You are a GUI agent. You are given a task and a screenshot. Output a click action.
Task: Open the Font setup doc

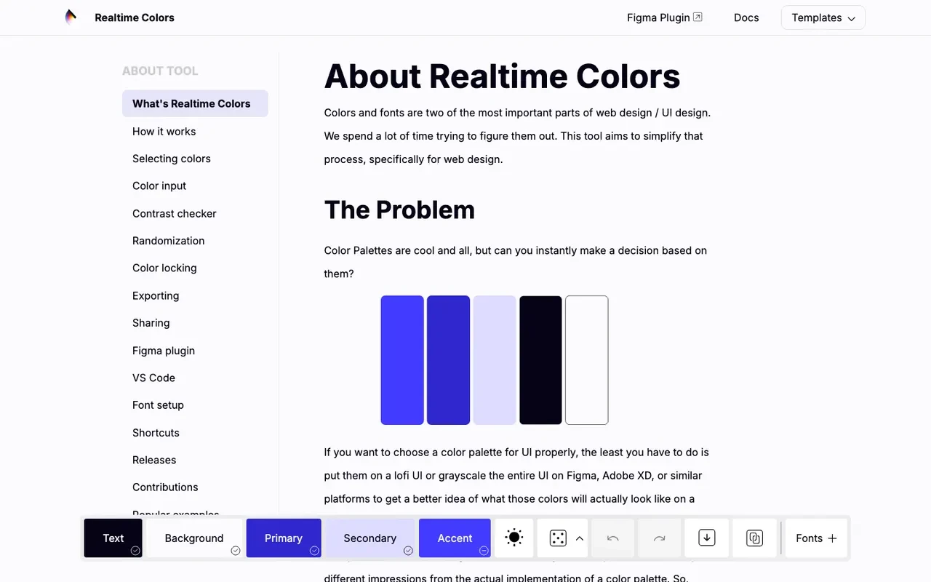(x=158, y=405)
